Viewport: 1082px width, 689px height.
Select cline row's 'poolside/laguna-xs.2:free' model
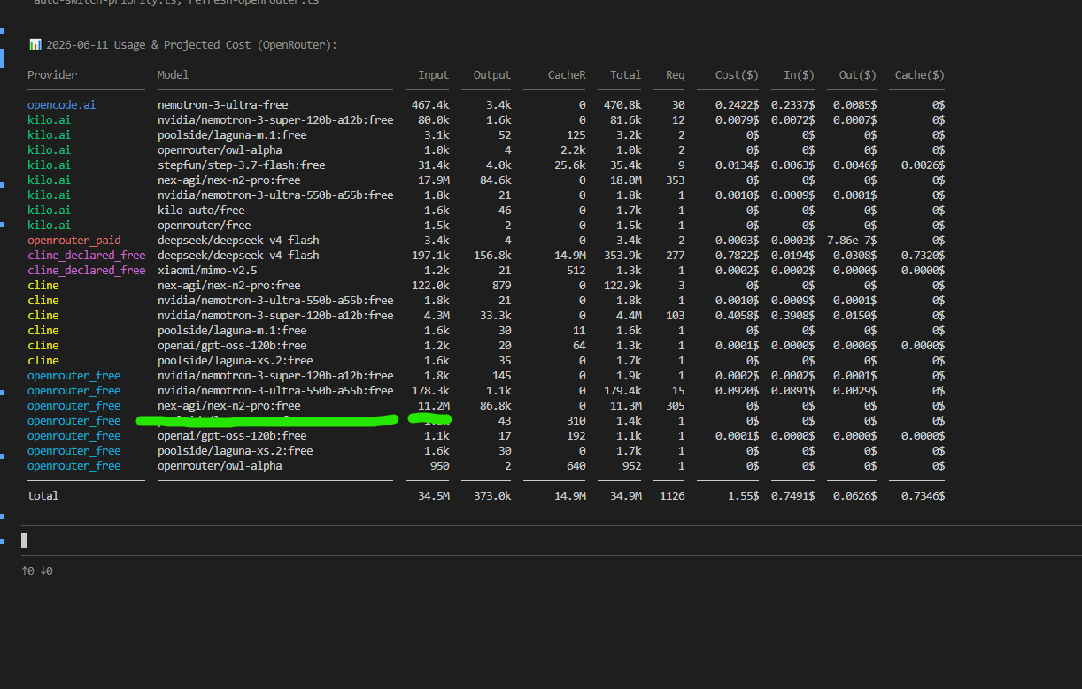pyautogui.click(x=236, y=361)
